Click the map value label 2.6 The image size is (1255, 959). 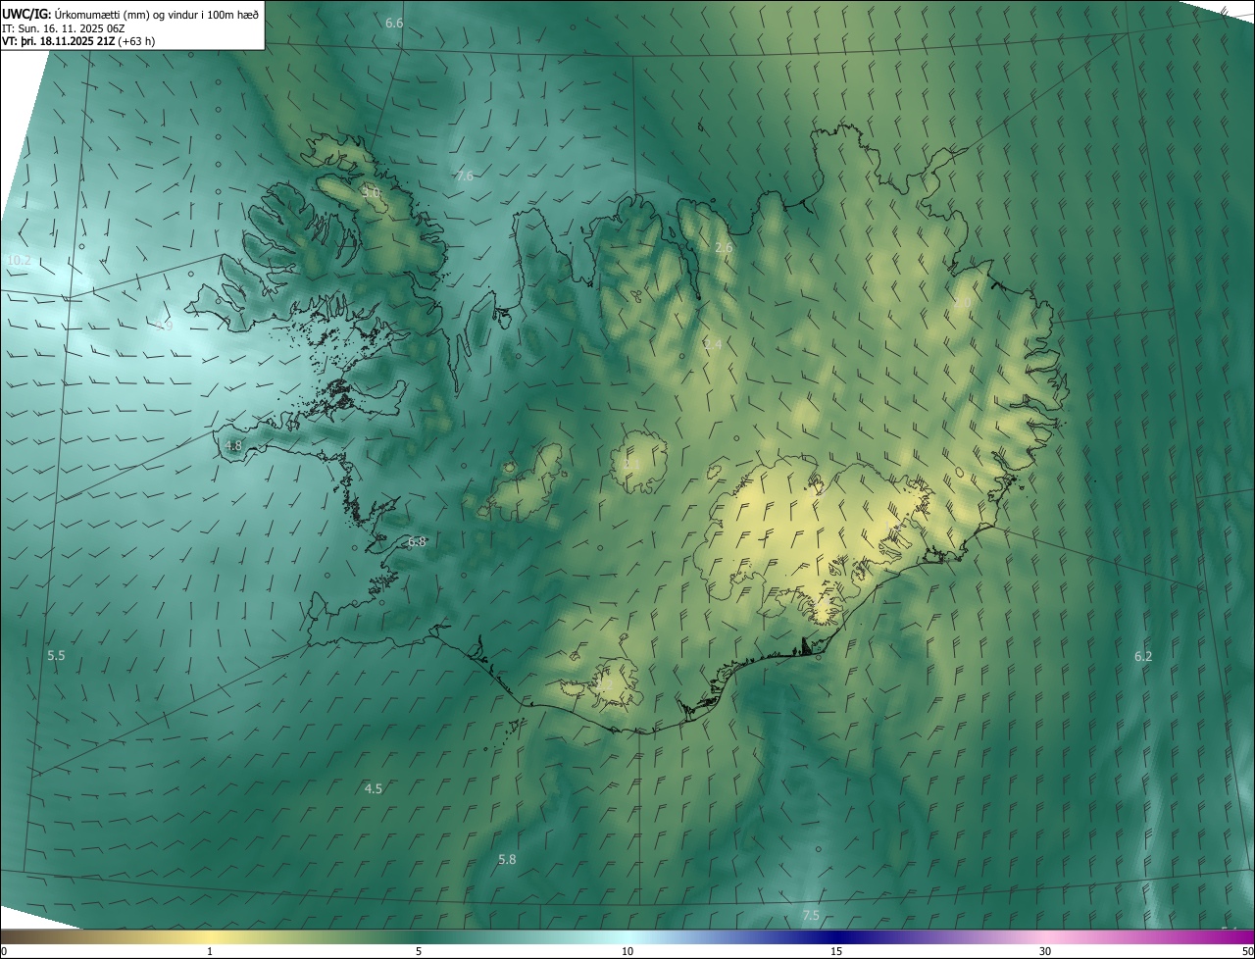[x=724, y=248]
